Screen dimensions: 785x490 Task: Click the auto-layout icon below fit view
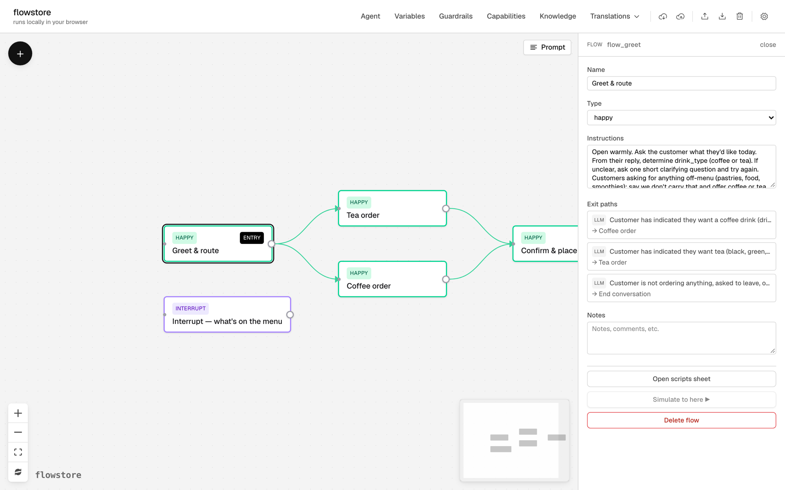[x=18, y=472]
